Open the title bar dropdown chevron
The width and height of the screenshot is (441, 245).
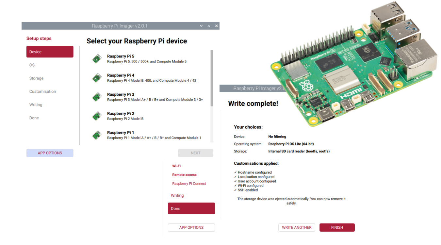pos(201,25)
